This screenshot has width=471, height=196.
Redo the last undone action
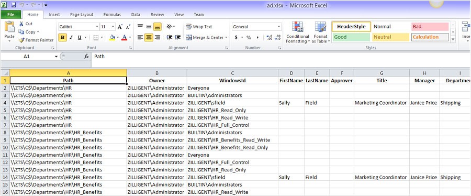[33, 5]
